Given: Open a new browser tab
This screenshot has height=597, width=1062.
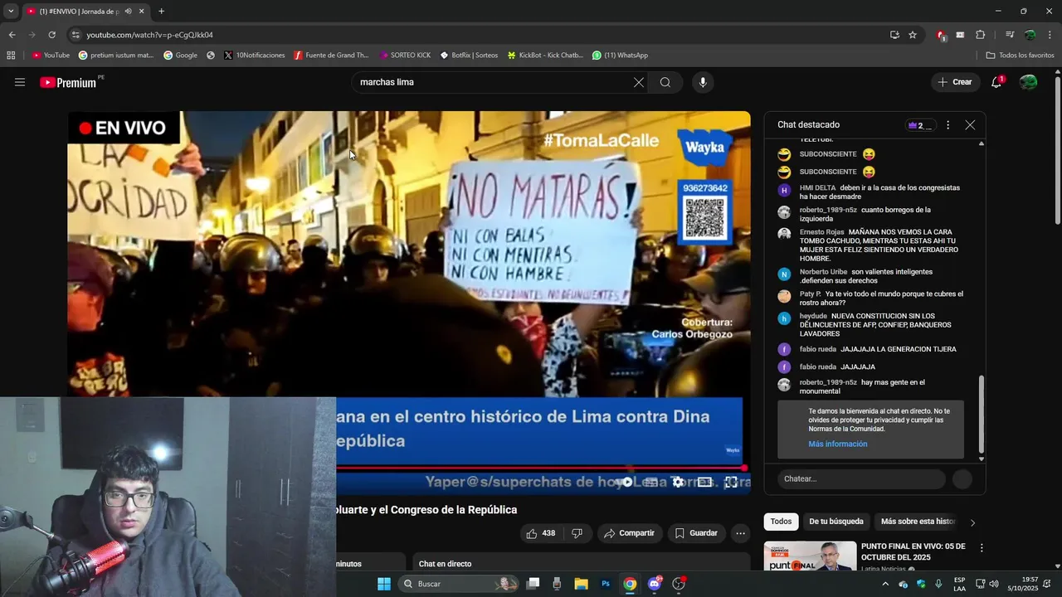Looking at the screenshot, I should pyautogui.click(x=161, y=12).
